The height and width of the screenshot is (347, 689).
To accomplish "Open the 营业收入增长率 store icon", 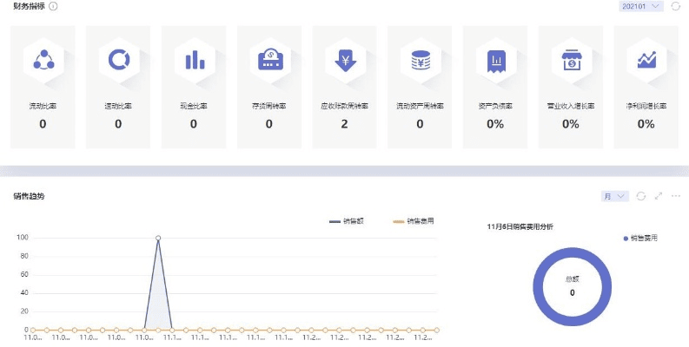I will pos(571,60).
